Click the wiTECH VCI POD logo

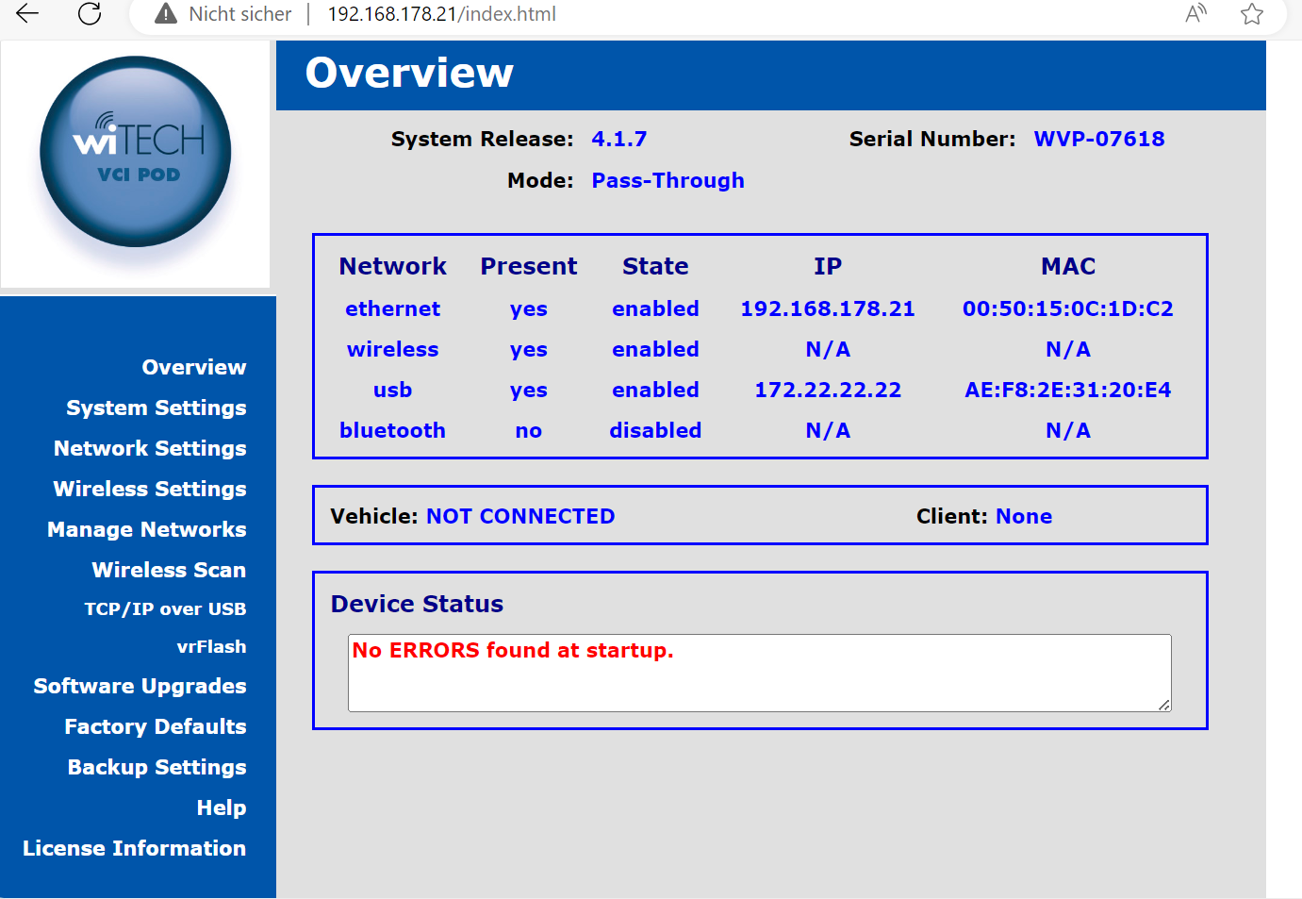click(136, 152)
